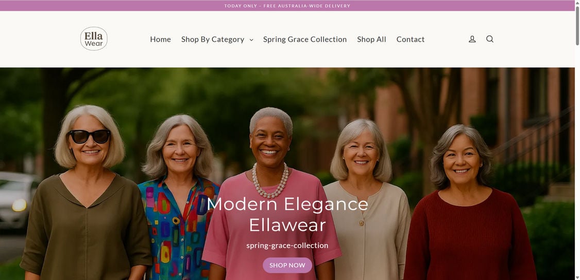Open the account login icon

[472, 39]
